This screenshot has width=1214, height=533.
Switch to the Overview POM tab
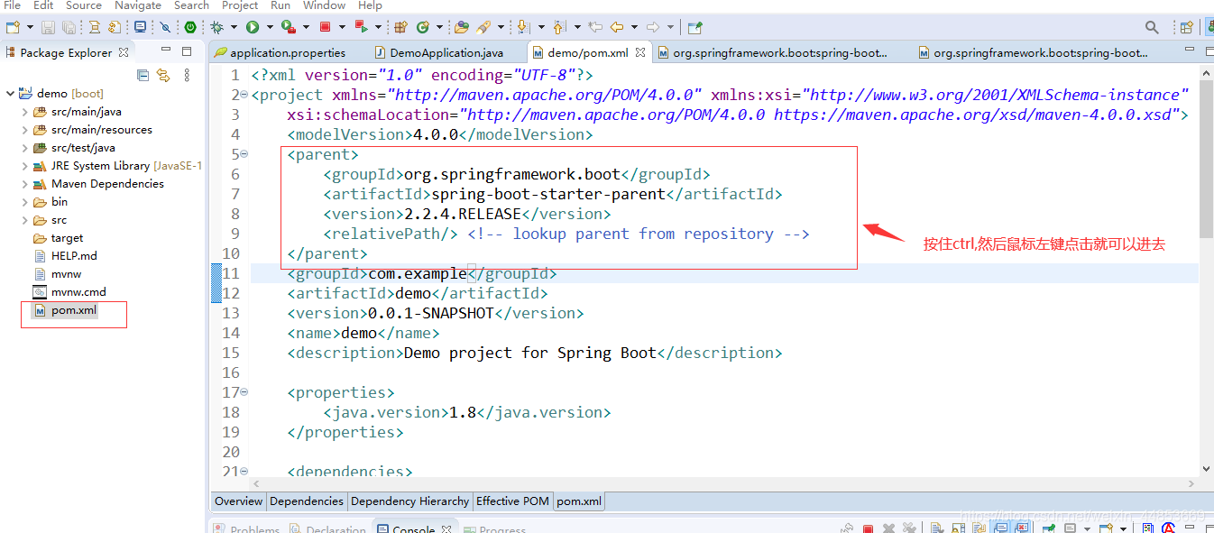pyautogui.click(x=239, y=501)
